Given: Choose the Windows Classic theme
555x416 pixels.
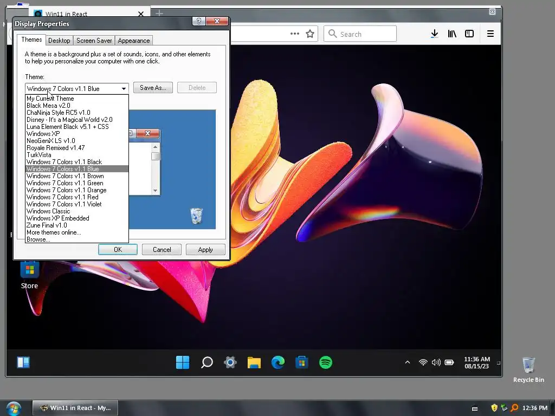Looking at the screenshot, I should [77, 211].
